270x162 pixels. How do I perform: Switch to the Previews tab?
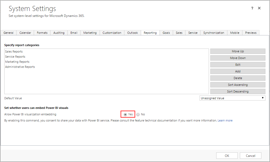click(251, 32)
